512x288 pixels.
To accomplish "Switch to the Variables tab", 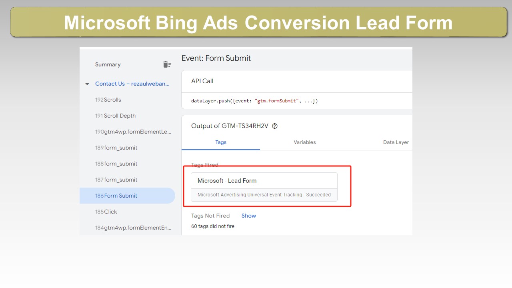I will pyautogui.click(x=305, y=142).
